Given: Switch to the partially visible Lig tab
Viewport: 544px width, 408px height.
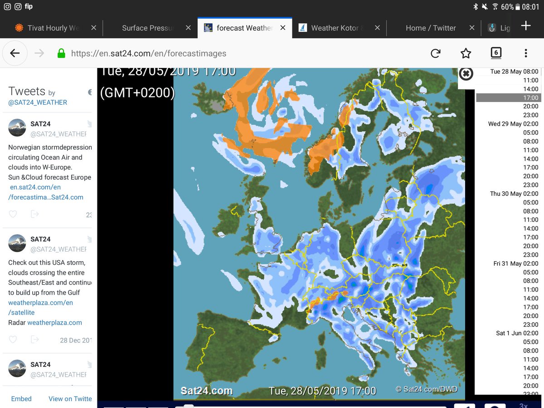Looking at the screenshot, I should tap(499, 28).
